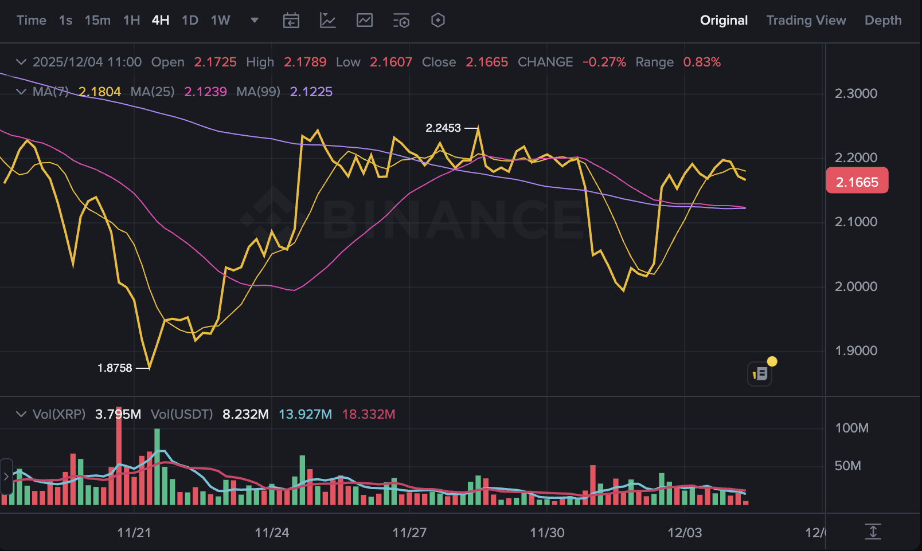Click the line chart drawing tools icon
Screen dimensions: 922x551
[328, 21]
